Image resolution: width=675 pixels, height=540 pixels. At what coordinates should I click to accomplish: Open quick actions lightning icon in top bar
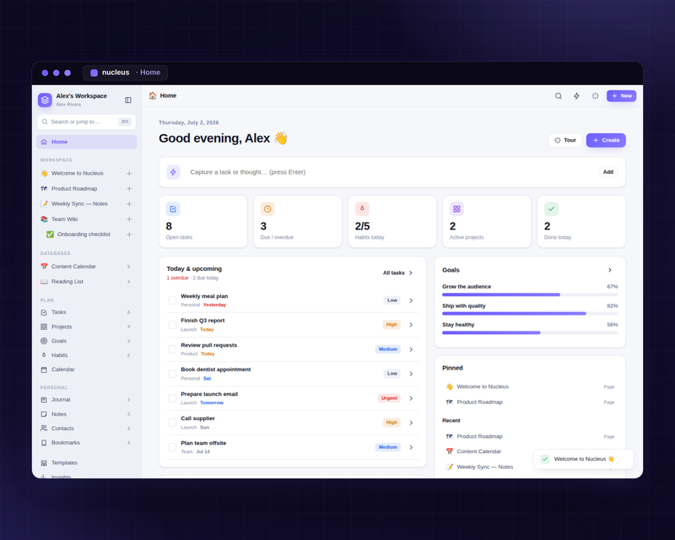(x=576, y=96)
